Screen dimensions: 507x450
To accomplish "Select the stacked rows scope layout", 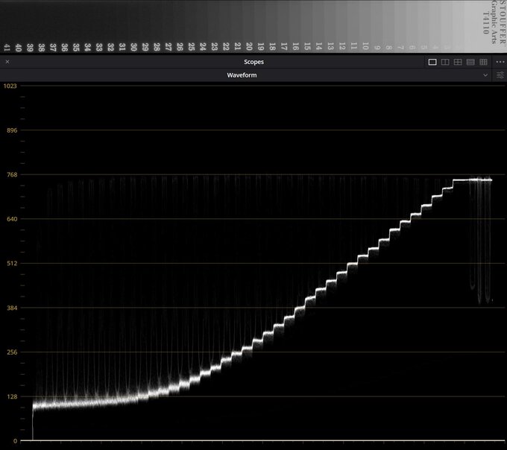I will point(470,62).
